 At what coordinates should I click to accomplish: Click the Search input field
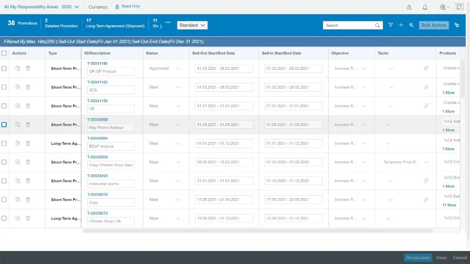coord(349,25)
